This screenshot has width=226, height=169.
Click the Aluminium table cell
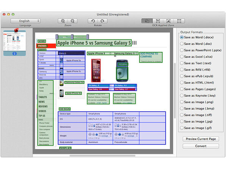pos(100,142)
